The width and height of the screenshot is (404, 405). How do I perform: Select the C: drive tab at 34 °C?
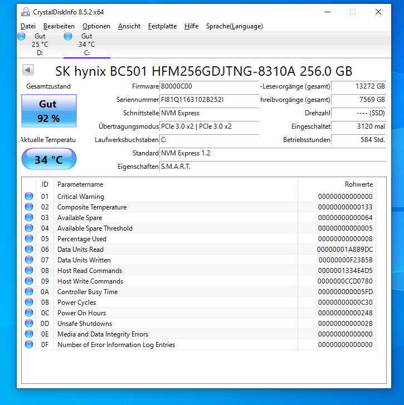tap(87, 45)
